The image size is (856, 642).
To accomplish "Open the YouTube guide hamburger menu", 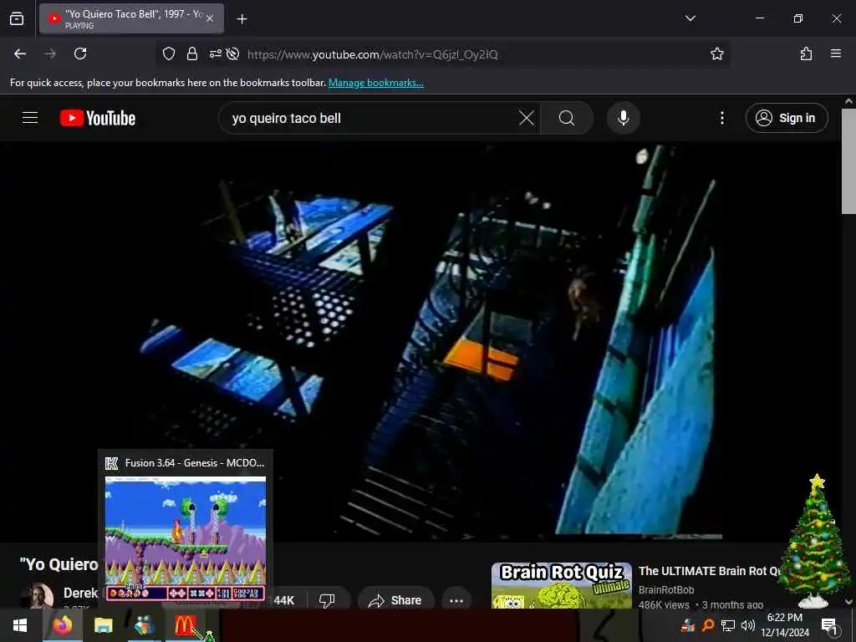I will click(30, 118).
